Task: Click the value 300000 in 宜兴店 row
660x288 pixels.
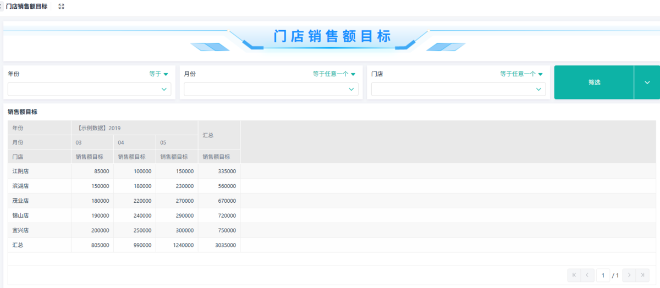Action: click(x=185, y=231)
